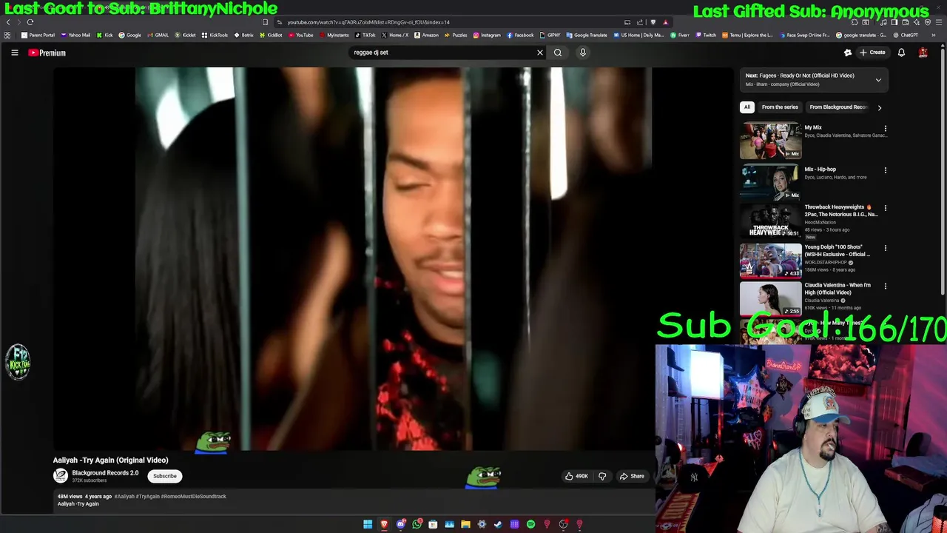Clear the search box with the X
947x533 pixels.
coord(539,53)
